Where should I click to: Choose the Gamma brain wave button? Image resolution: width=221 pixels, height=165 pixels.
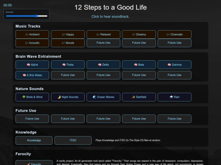coord(174,65)
